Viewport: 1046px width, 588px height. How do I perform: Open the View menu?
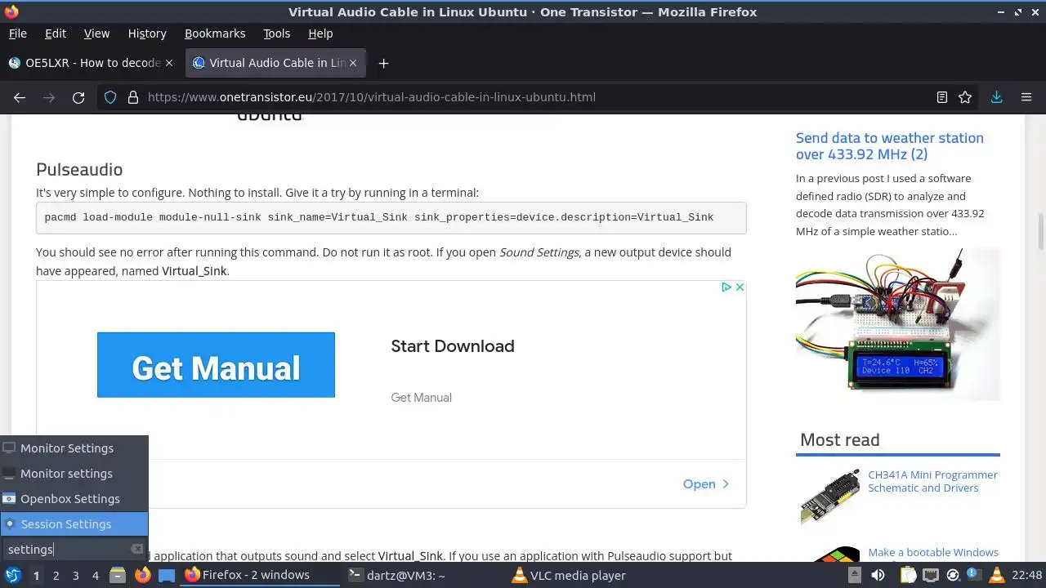coord(96,33)
